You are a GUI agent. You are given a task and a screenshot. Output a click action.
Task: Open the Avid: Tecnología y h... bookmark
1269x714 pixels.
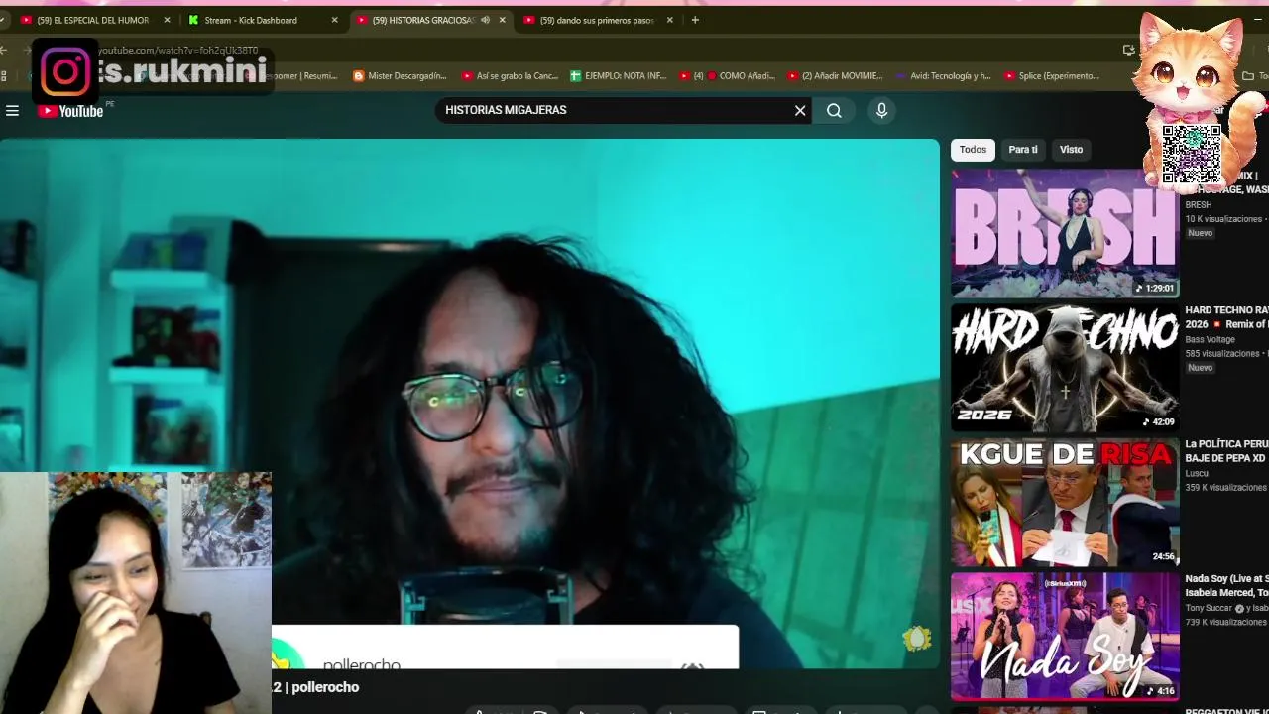tap(943, 75)
